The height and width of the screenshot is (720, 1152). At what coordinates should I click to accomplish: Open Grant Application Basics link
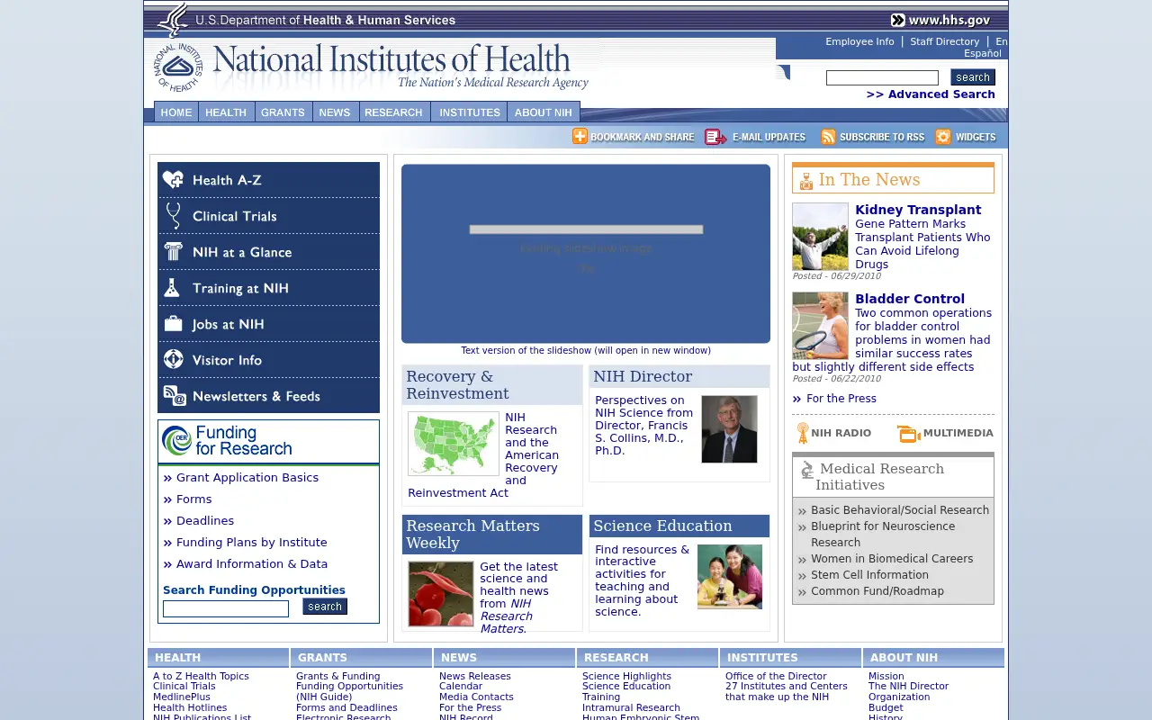pyautogui.click(x=247, y=478)
